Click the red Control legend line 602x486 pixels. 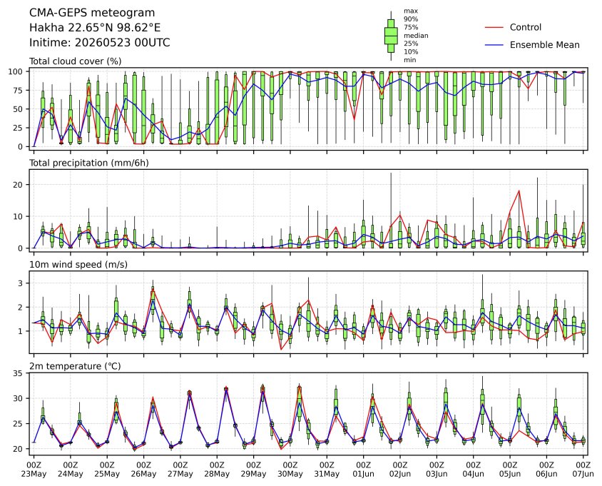[x=494, y=28]
